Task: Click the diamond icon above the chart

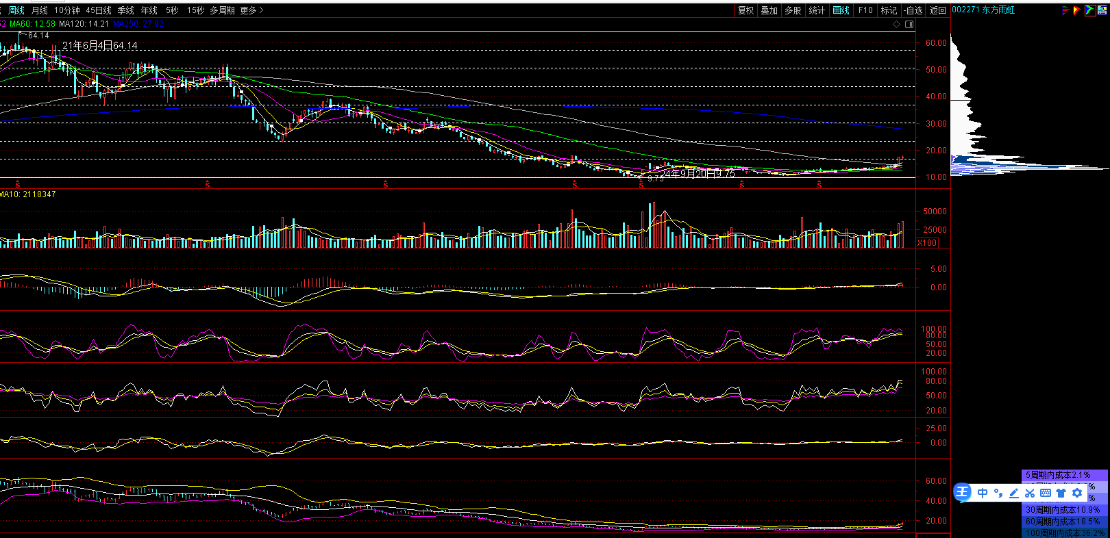Action: pos(896,25)
